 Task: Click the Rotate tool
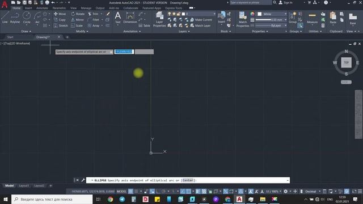(78, 14)
